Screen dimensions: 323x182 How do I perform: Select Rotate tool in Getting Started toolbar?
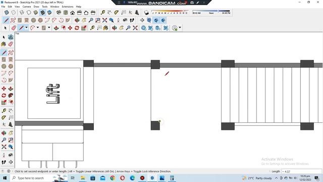pos(77,28)
